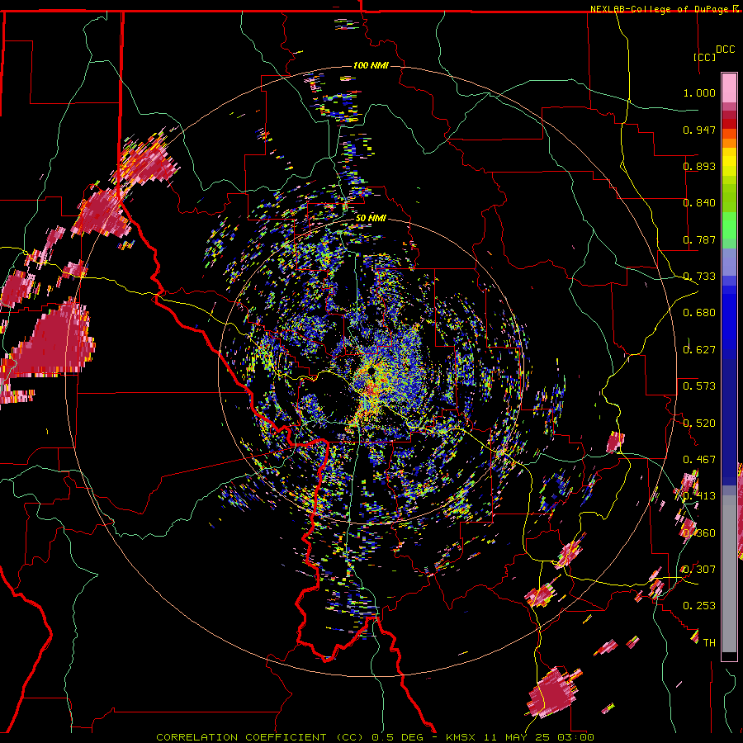Click the 0.733 color scale value
This screenshot has width=743, height=743.
pyautogui.click(x=699, y=277)
